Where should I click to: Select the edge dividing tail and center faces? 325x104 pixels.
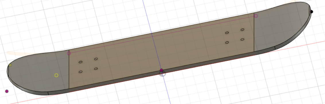[x=69, y=70]
